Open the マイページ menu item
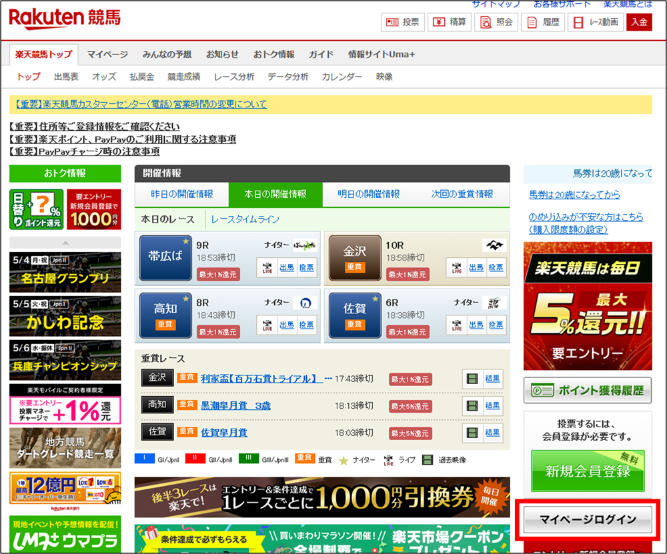667x554 pixels. pyautogui.click(x=107, y=55)
